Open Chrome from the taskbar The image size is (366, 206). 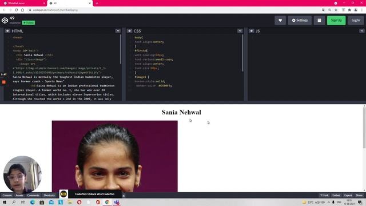pyautogui.click(x=107, y=202)
